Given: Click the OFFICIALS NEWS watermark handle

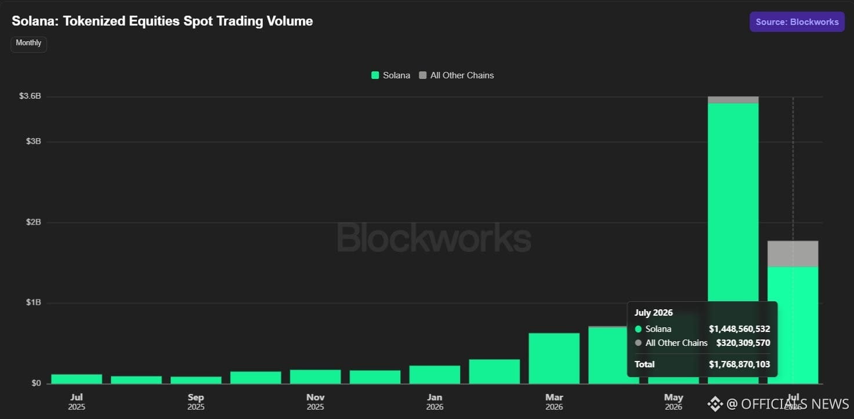Looking at the screenshot, I should [788, 404].
